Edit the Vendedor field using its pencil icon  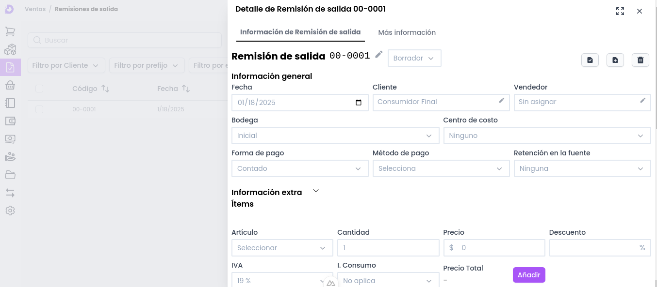point(643,100)
